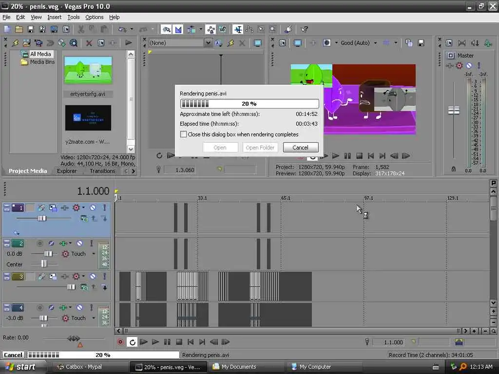
Task: Toggle Automatic Crossfades toolbar icon
Action: coord(178,30)
